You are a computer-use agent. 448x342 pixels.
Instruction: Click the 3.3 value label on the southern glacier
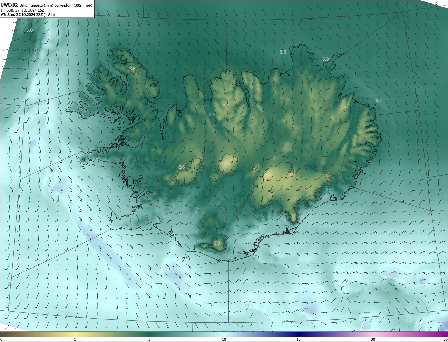point(217,243)
